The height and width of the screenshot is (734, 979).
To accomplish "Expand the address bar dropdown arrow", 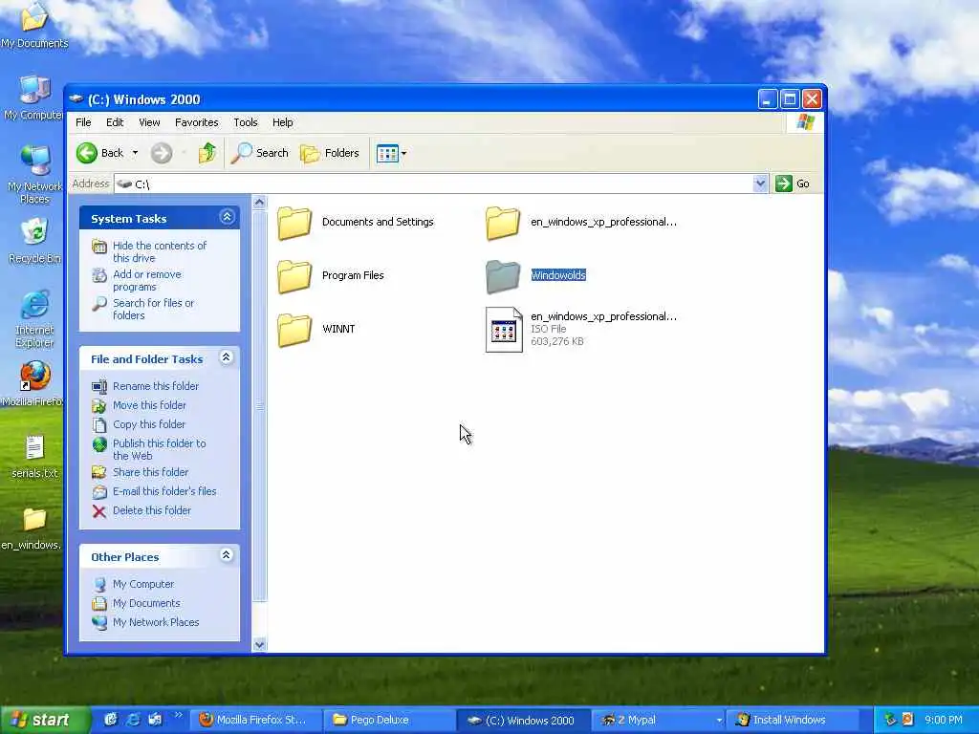I will [760, 183].
